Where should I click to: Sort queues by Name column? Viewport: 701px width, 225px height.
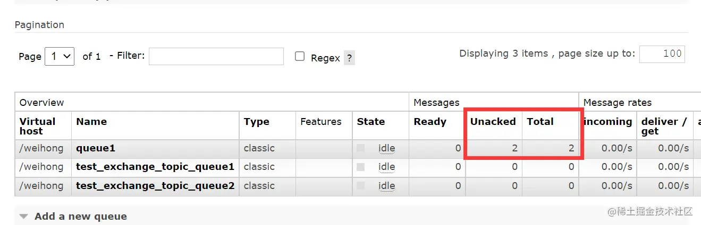(91, 122)
